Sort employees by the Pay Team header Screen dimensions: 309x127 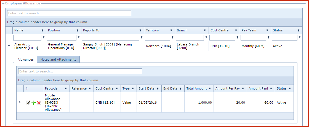[249, 31]
